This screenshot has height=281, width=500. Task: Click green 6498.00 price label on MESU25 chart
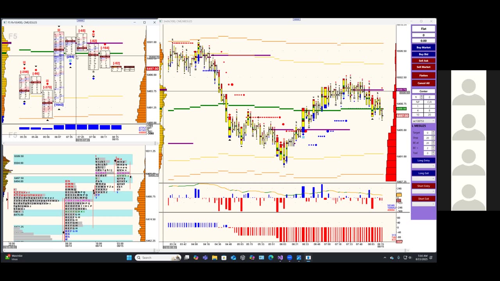(402, 109)
